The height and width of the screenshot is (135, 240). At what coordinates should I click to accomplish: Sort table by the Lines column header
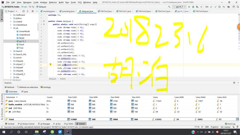pyautogui.click(x=155, y=97)
